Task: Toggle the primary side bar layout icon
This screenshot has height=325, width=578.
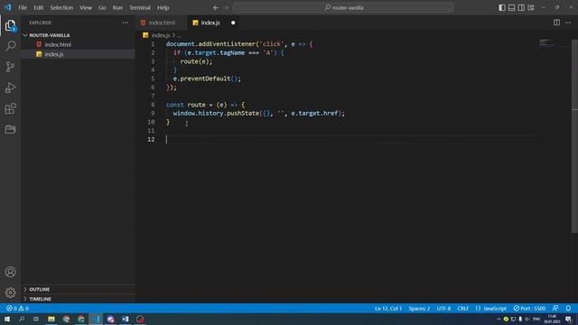Action: click(502, 8)
